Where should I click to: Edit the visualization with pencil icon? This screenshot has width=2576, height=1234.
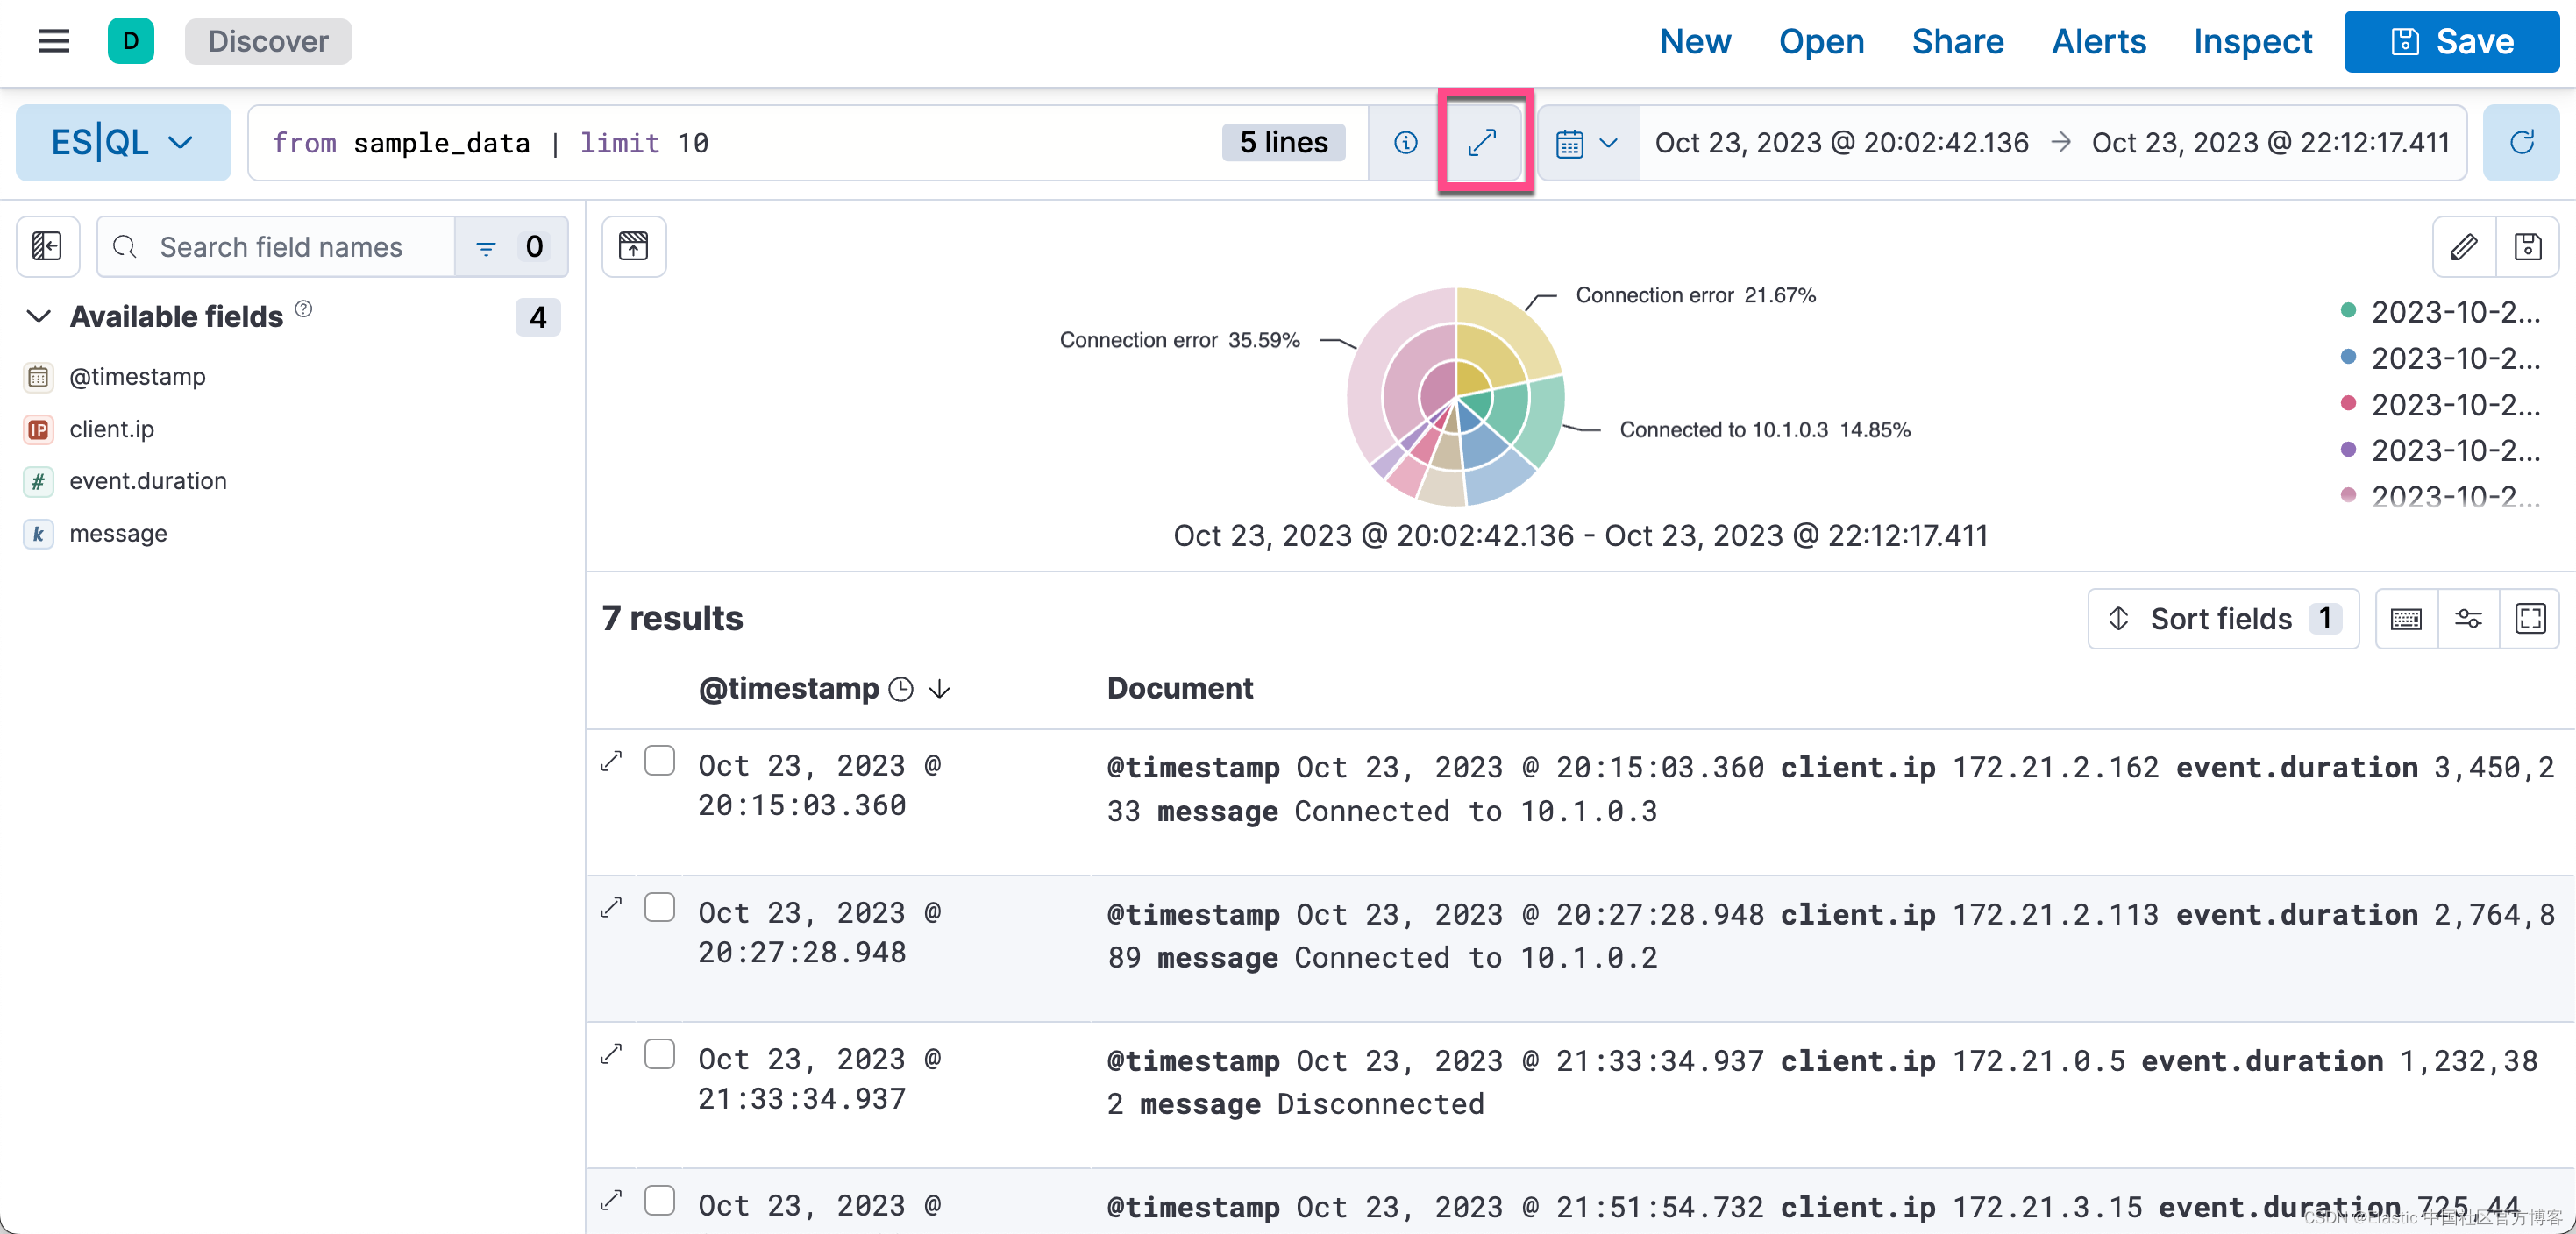coord(2464,245)
